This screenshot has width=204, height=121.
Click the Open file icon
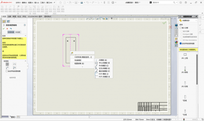coord(70,2)
